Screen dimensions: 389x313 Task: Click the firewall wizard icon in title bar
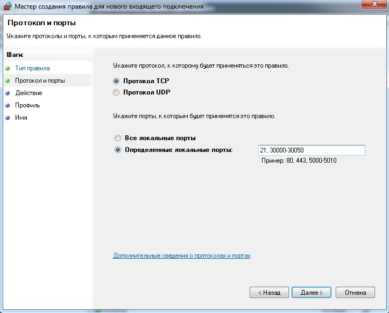pos(8,6)
